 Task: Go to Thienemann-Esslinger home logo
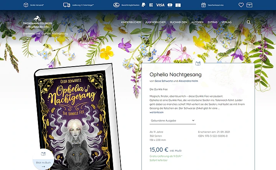coord(37,22)
